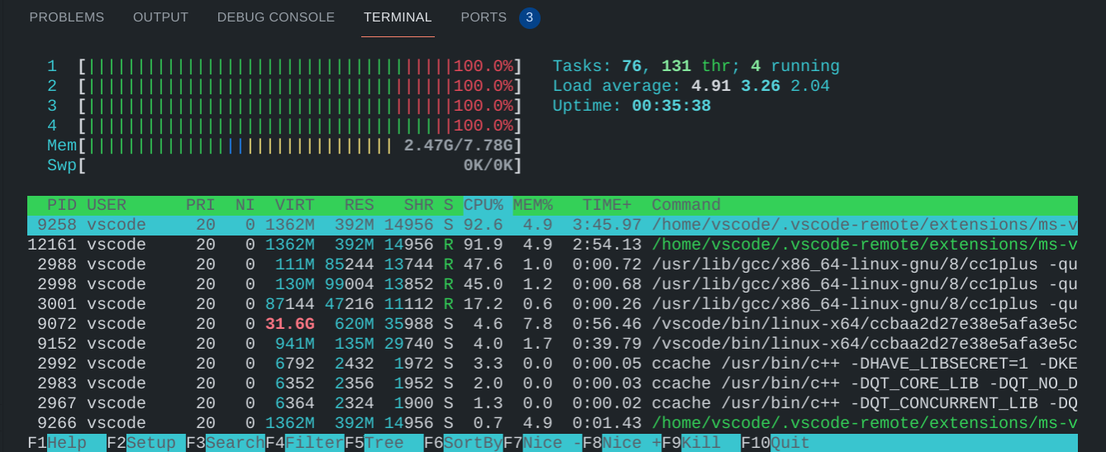Select process row with PID 2992
The image size is (1106, 452).
pyautogui.click(x=552, y=364)
